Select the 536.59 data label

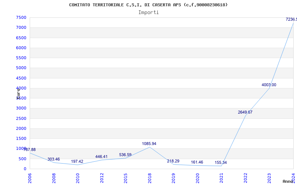click(125, 155)
